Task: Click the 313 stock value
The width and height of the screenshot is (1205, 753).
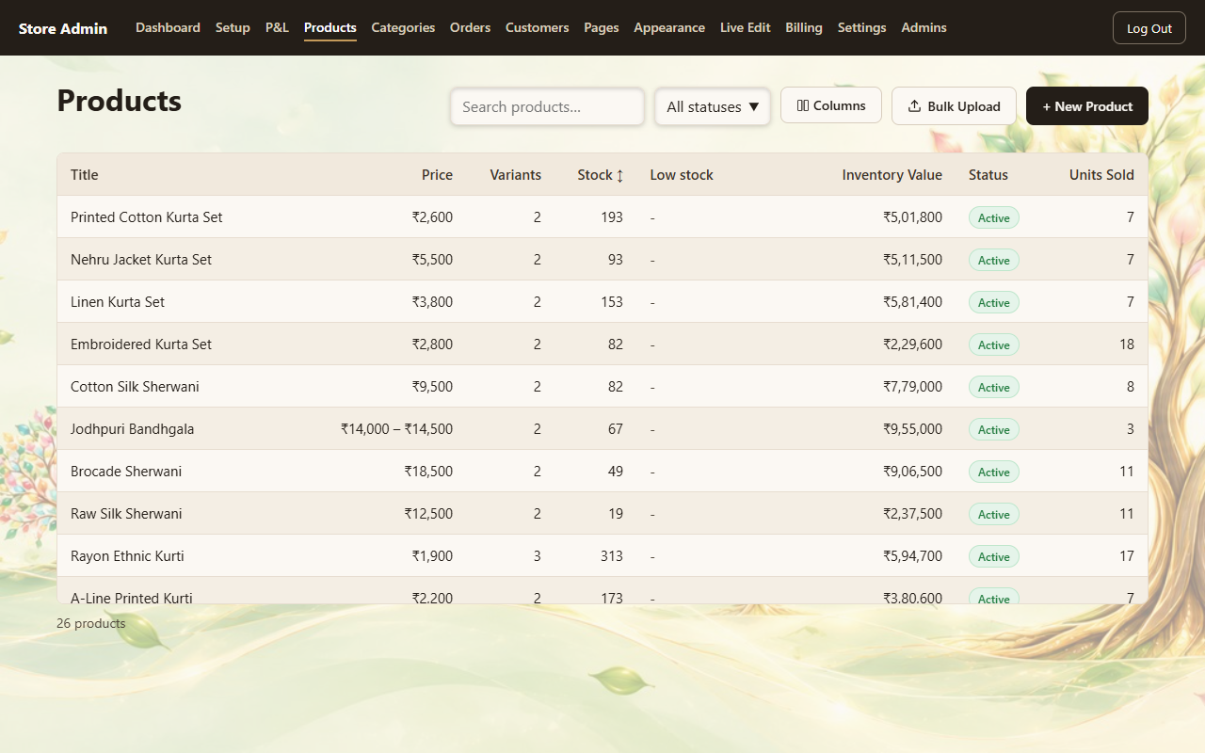Action: coord(612,555)
